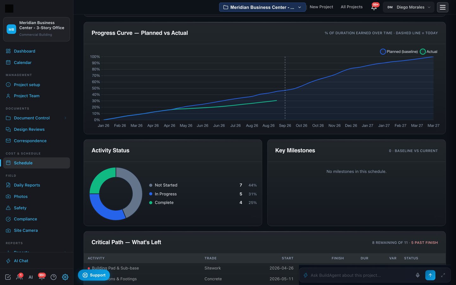
Task: Select the In Progress legend row
Action: [x=203, y=194]
